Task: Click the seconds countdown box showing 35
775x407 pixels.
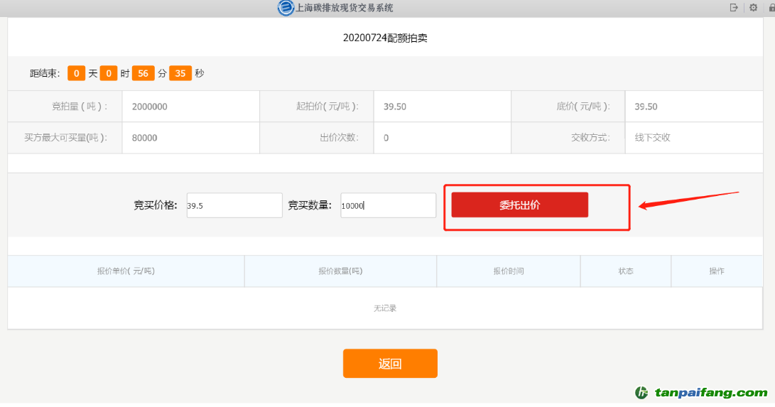Action: click(x=180, y=73)
